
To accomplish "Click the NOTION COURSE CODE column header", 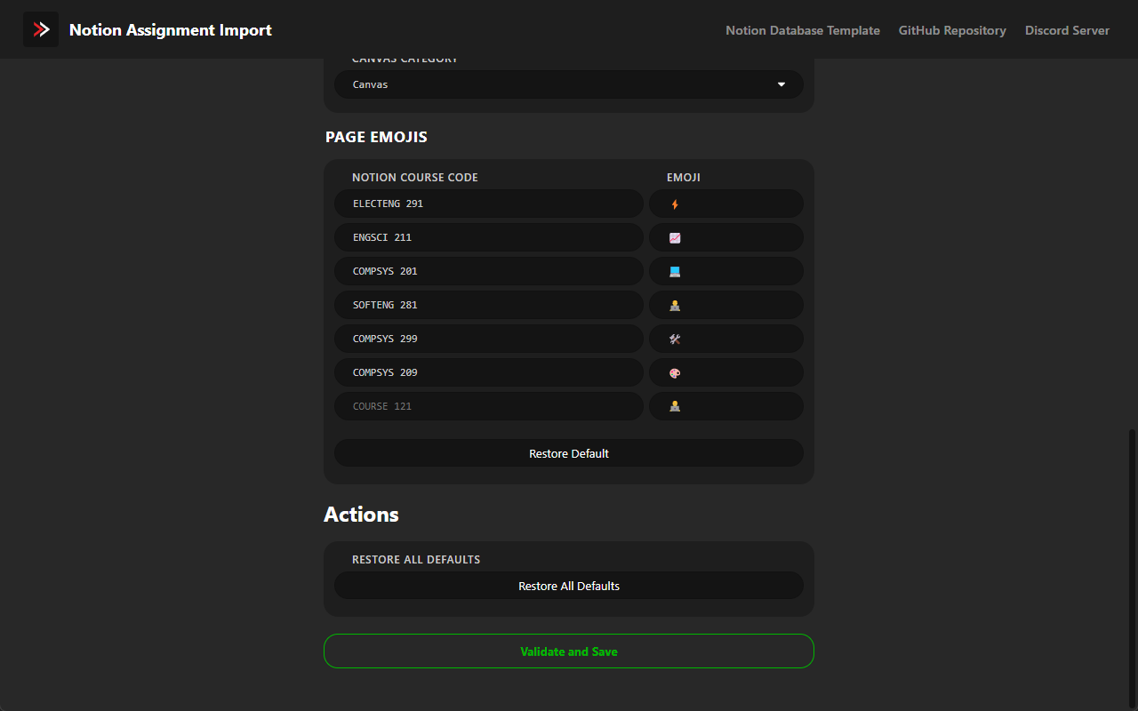I will point(415,178).
